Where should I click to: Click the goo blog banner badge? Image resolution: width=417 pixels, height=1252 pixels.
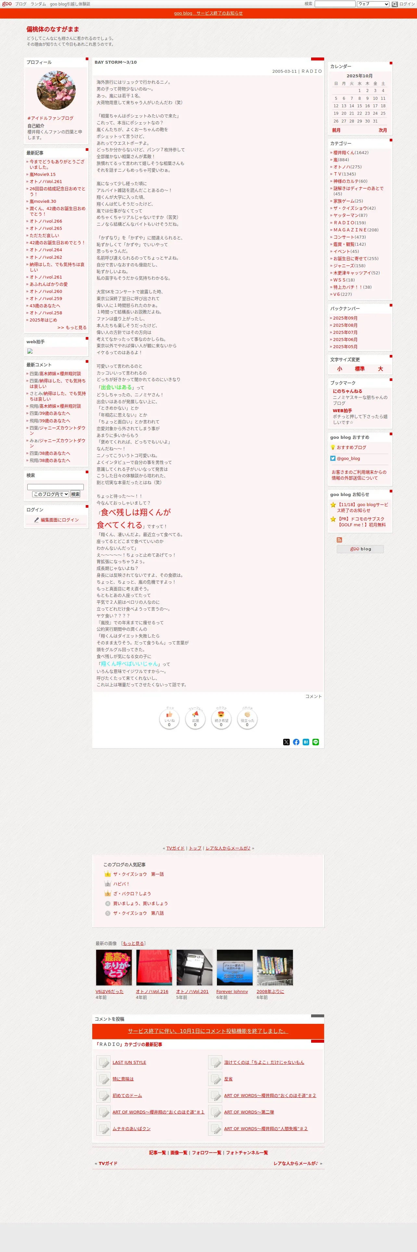pyautogui.click(x=360, y=549)
